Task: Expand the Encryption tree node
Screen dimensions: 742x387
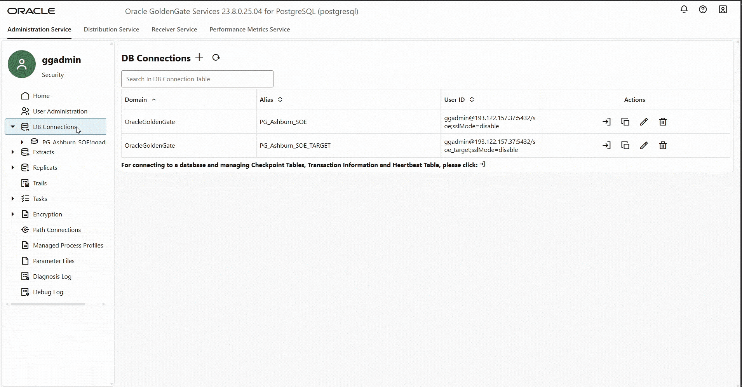Action: coord(13,214)
